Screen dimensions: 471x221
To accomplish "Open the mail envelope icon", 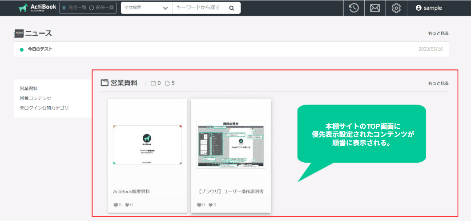I will [x=375, y=8].
